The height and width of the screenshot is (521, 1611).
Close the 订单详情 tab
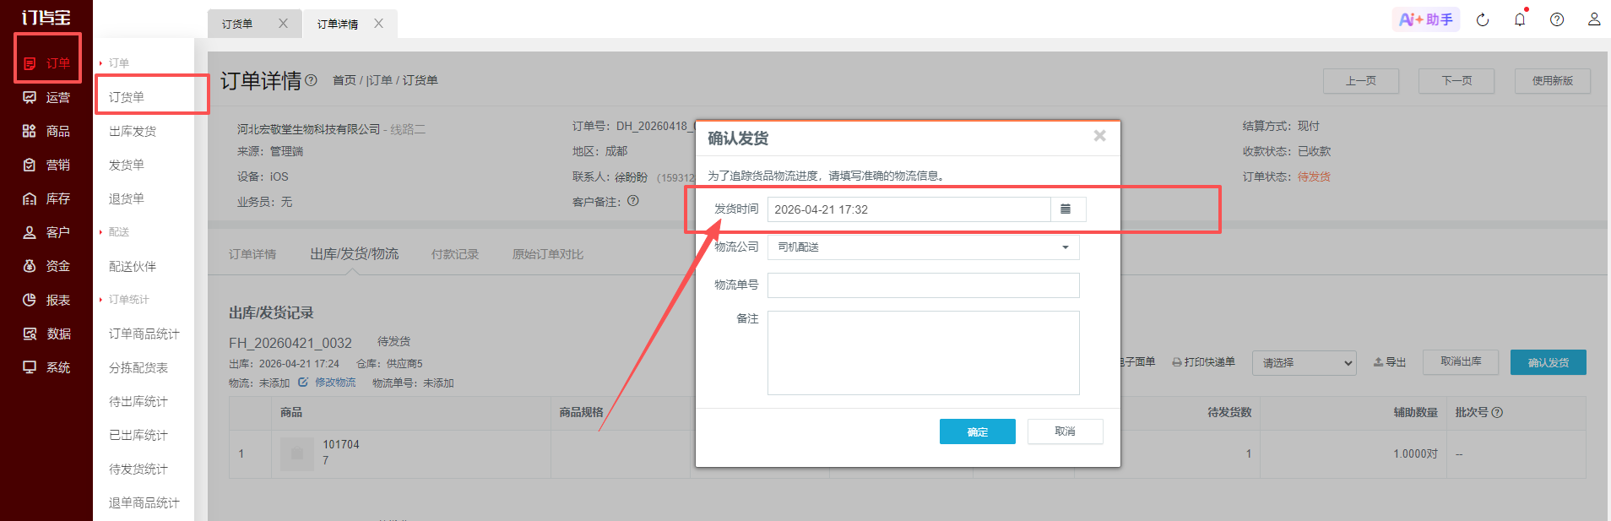click(x=378, y=24)
